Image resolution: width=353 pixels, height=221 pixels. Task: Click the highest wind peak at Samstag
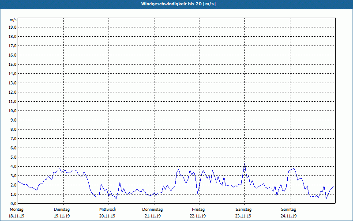244,164
